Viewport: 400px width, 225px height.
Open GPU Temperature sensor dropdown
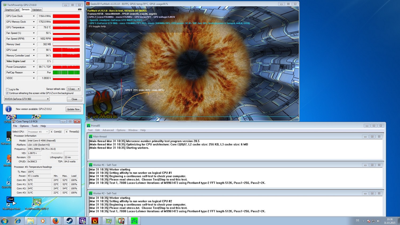34,27
